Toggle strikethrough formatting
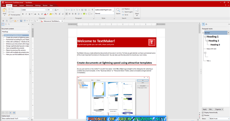 [35, 14]
